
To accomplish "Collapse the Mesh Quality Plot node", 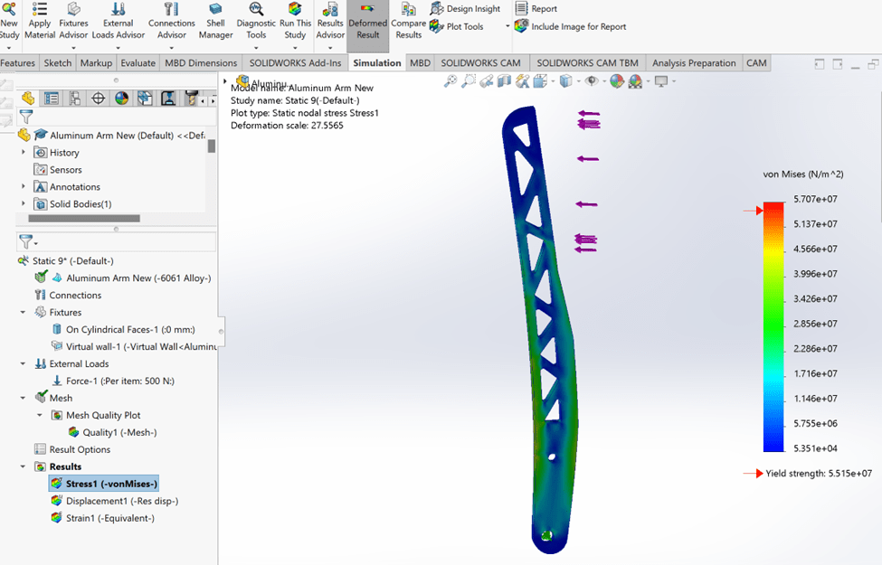I will point(40,415).
